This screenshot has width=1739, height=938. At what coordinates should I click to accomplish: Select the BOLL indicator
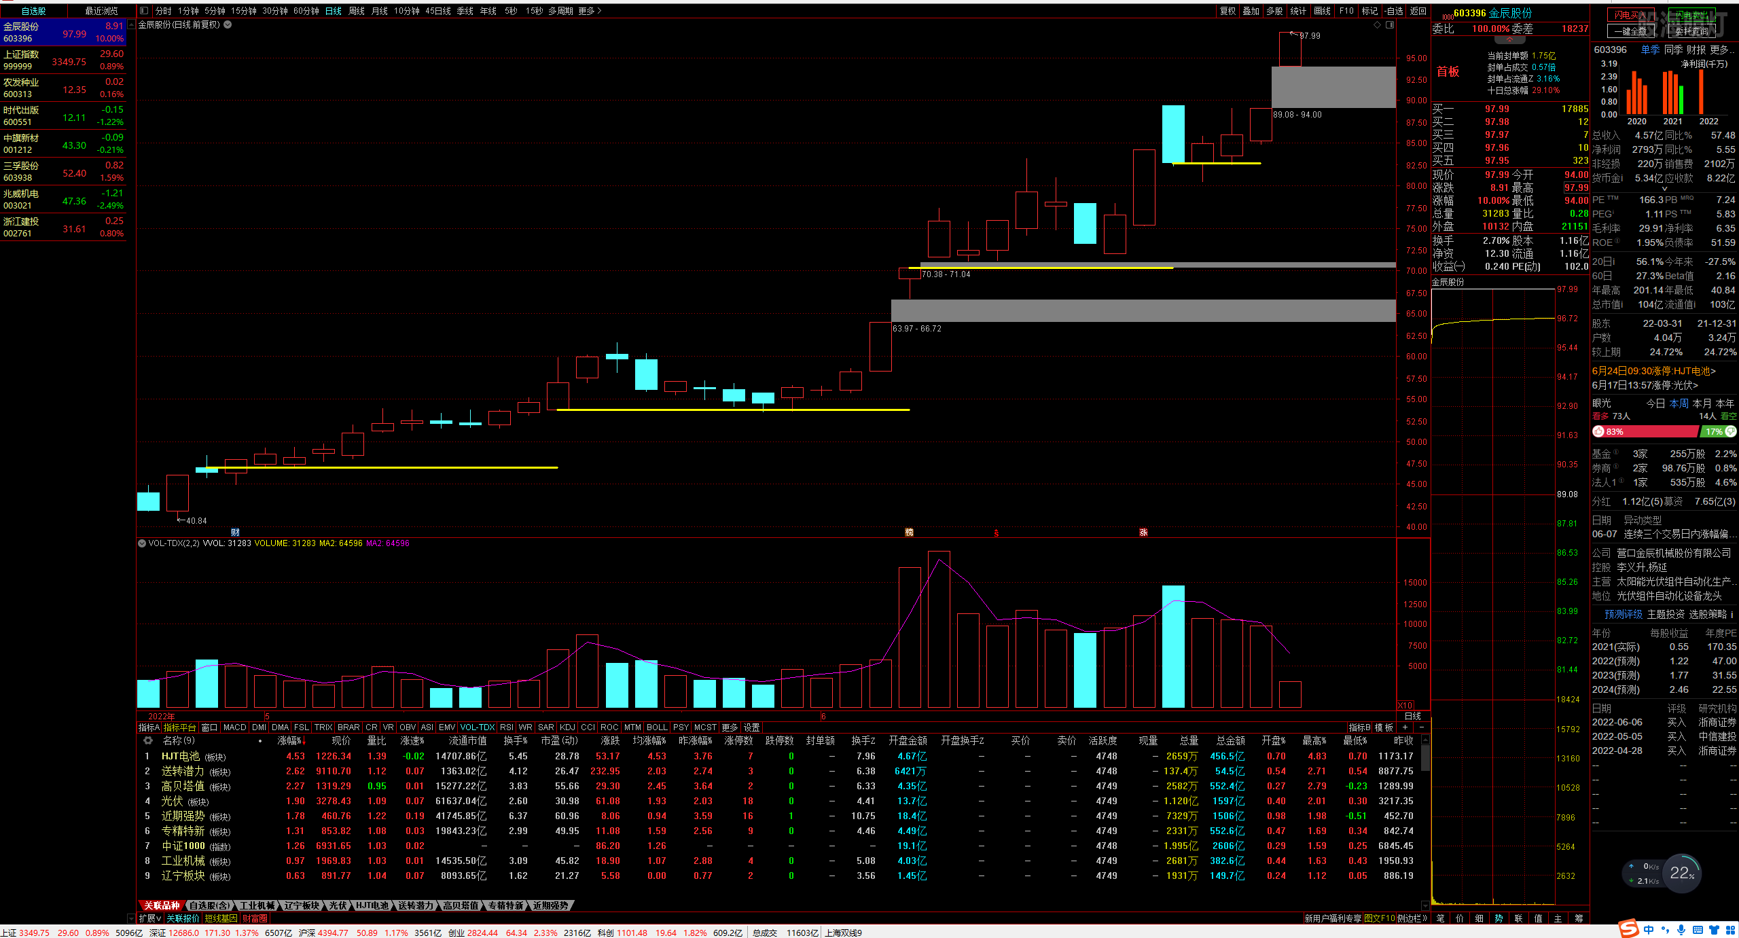point(657,727)
